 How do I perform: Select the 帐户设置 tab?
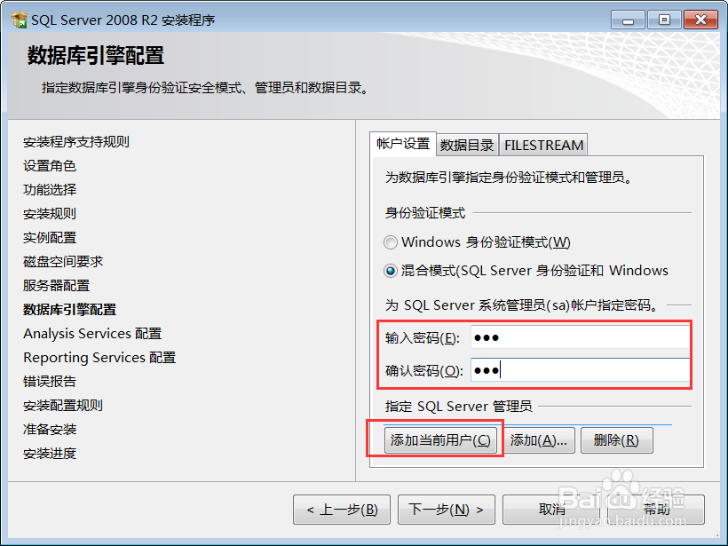pos(403,144)
